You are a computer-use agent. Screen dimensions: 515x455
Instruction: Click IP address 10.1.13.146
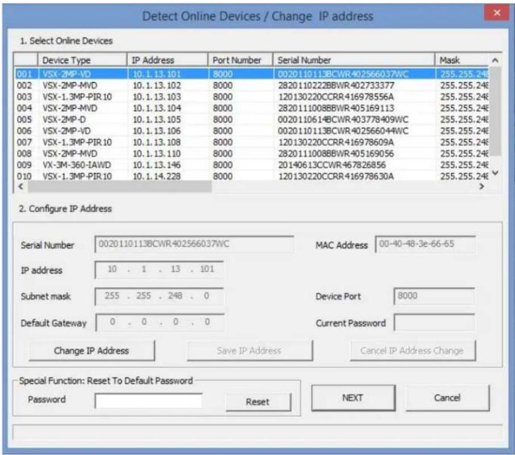click(157, 165)
